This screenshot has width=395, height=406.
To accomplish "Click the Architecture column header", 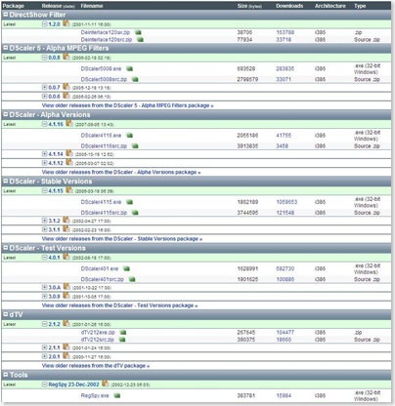I will [x=330, y=6].
